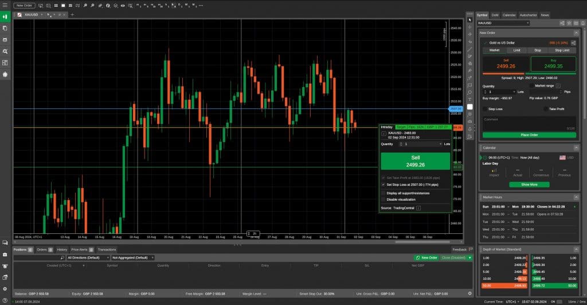Click the zoom in magnifier in toolbar
The height and width of the screenshot is (305, 587).
point(85,6)
